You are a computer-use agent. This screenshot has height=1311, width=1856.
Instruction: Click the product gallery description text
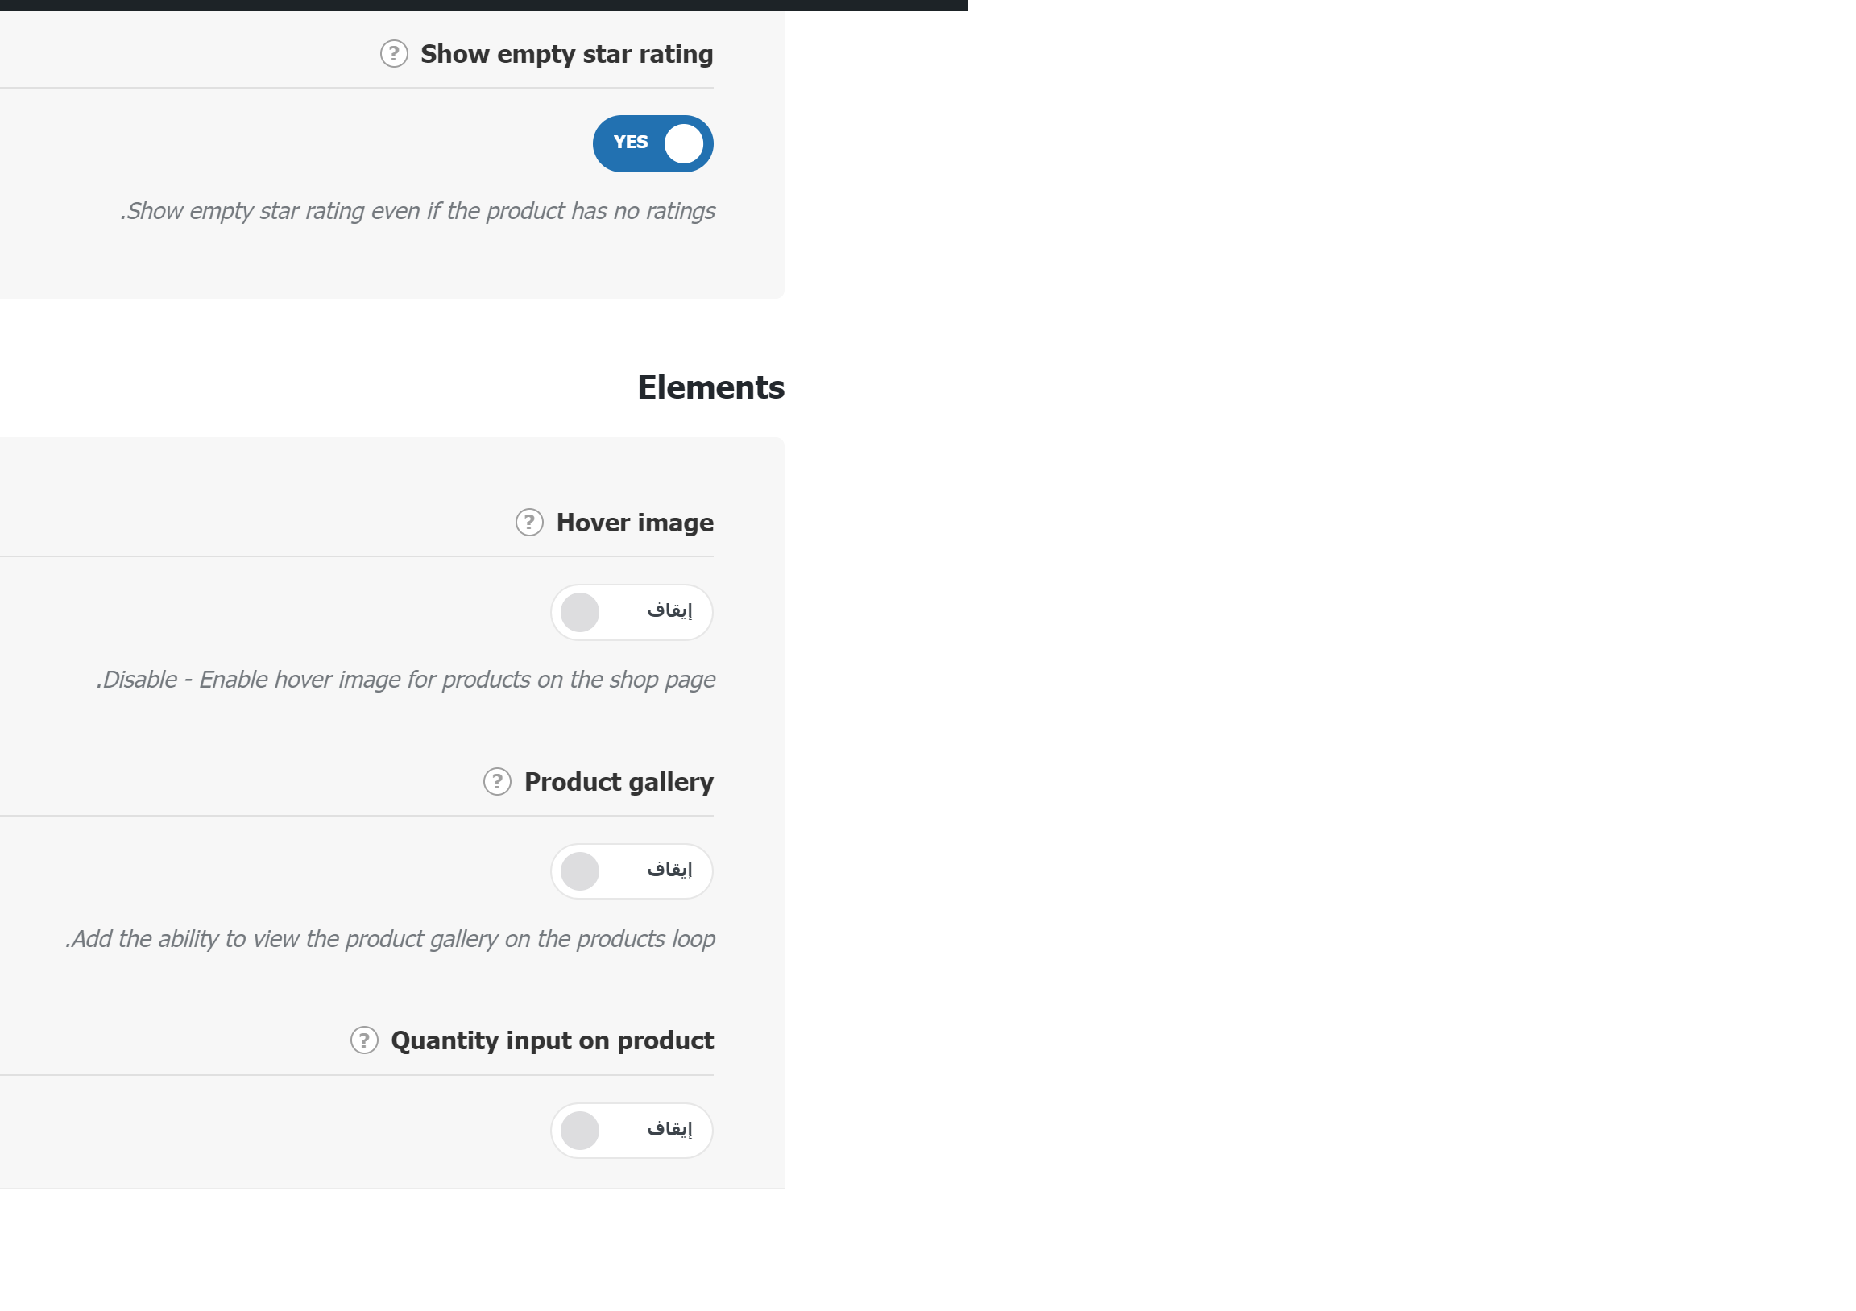391,939
